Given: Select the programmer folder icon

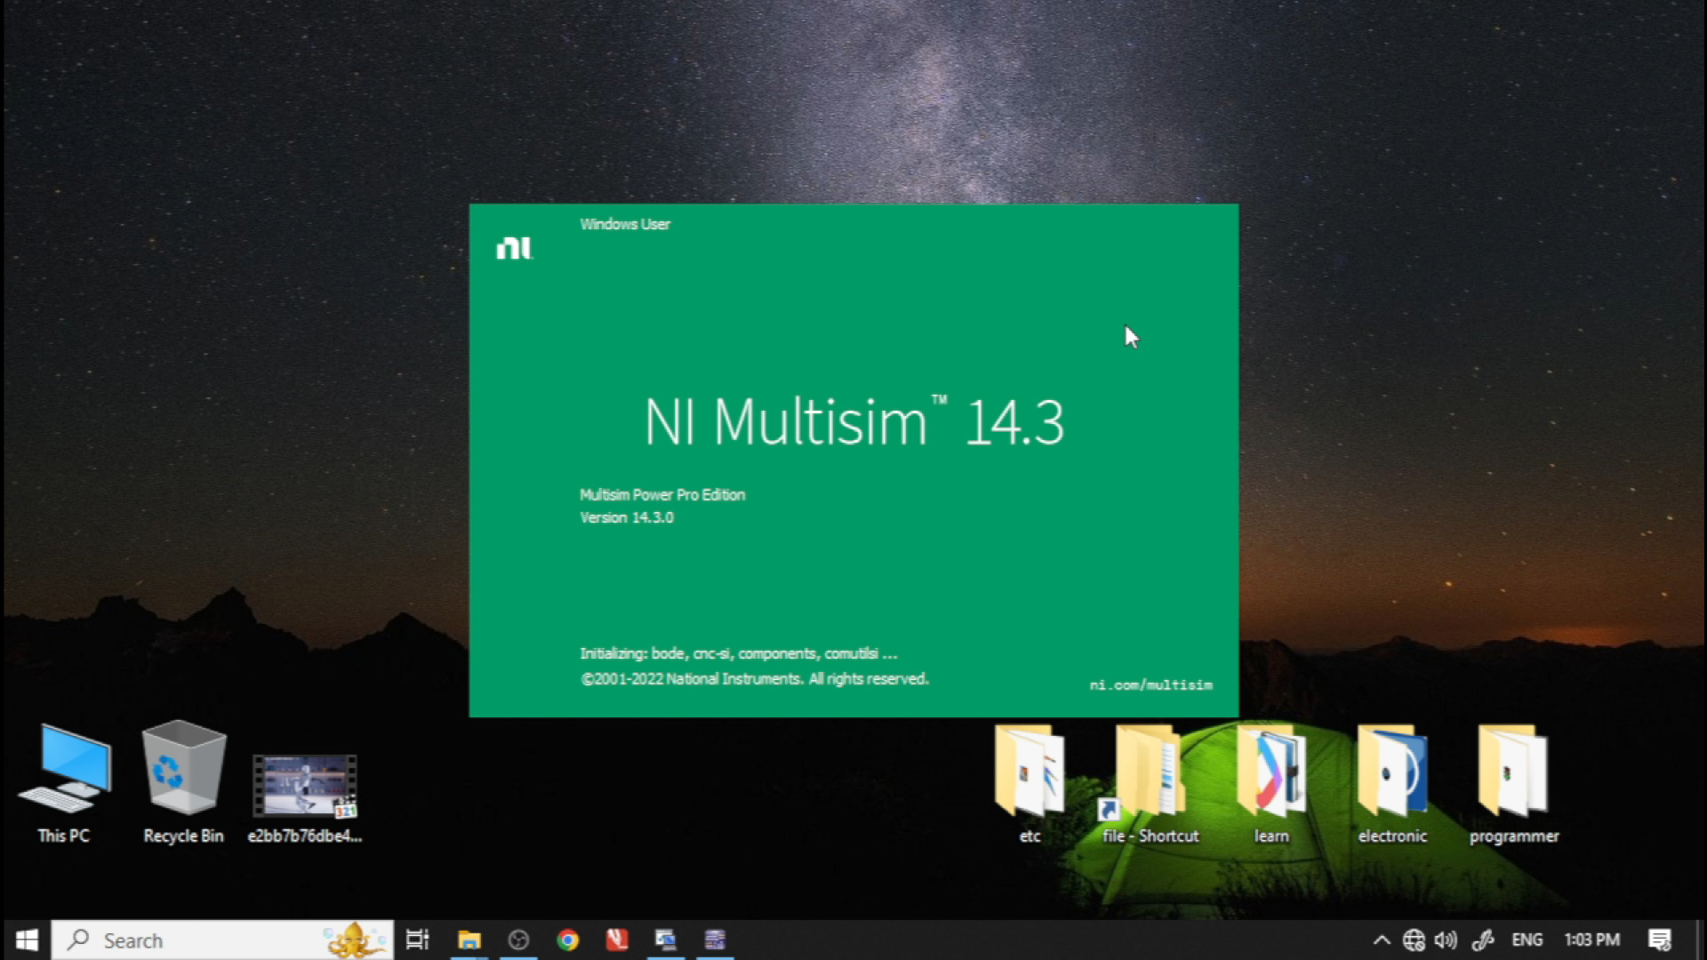Looking at the screenshot, I should (1513, 770).
